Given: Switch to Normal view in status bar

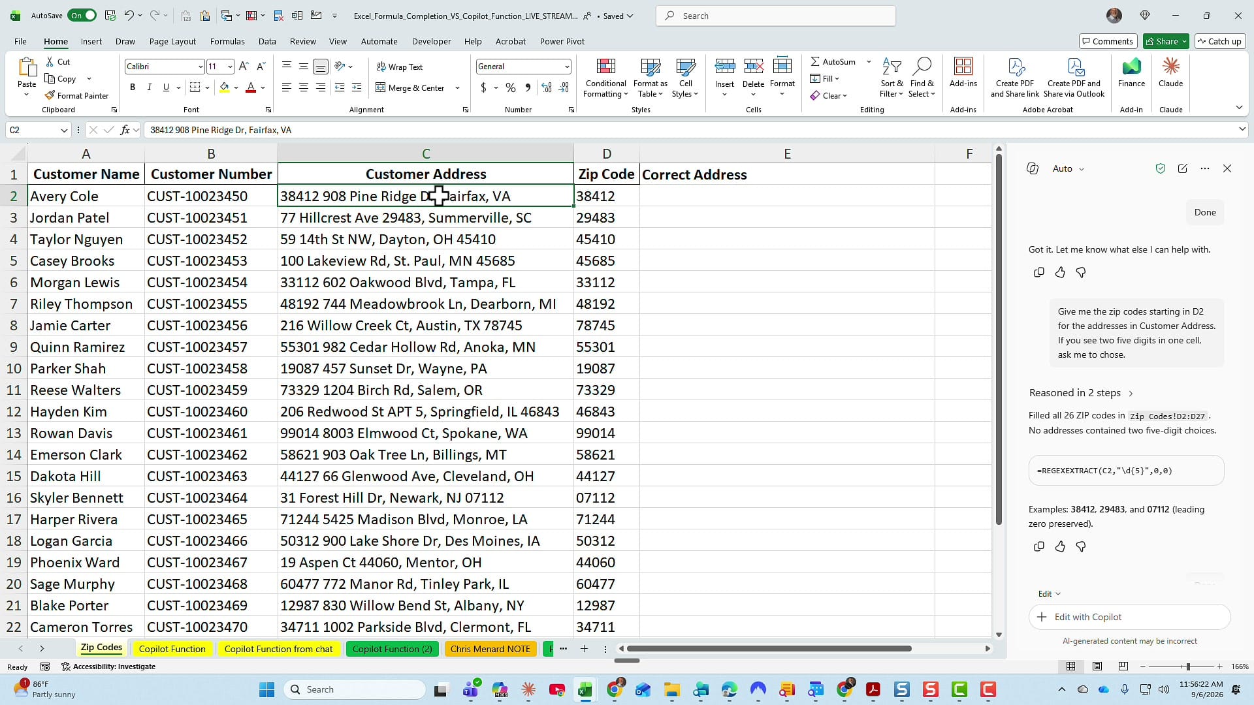Looking at the screenshot, I should point(1071,666).
